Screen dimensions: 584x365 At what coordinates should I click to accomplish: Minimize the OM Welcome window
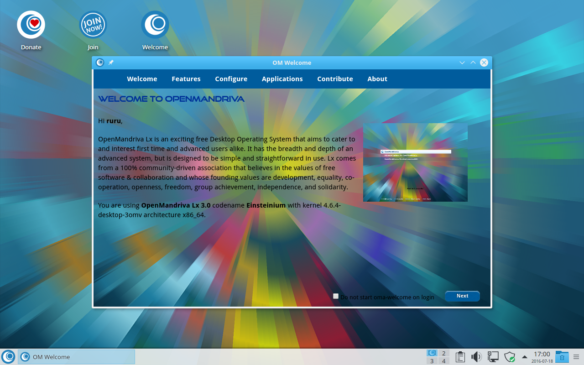click(x=462, y=63)
